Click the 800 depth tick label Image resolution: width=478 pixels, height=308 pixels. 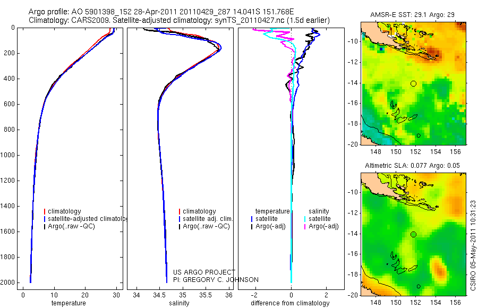tap(10, 130)
